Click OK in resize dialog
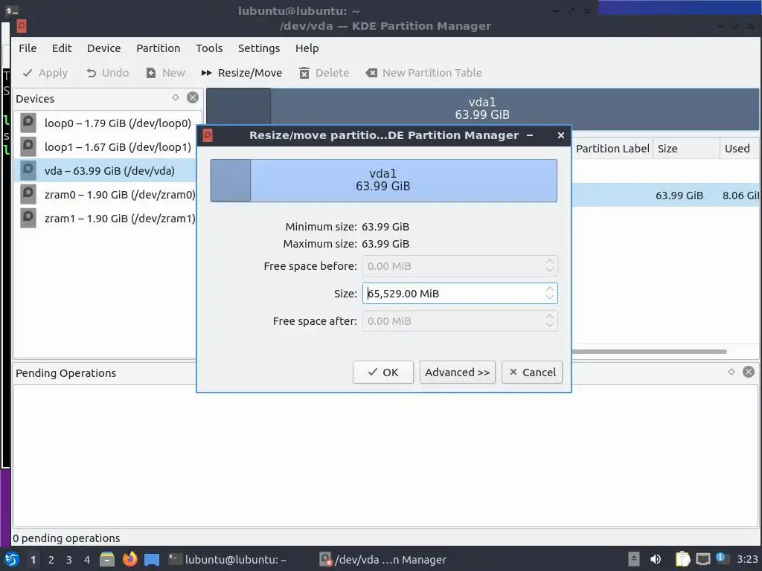This screenshot has width=762, height=571. (x=383, y=372)
